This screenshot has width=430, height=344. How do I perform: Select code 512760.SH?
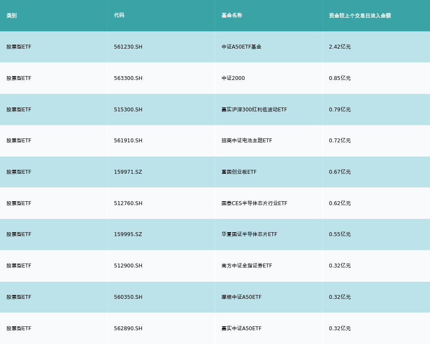coord(128,203)
